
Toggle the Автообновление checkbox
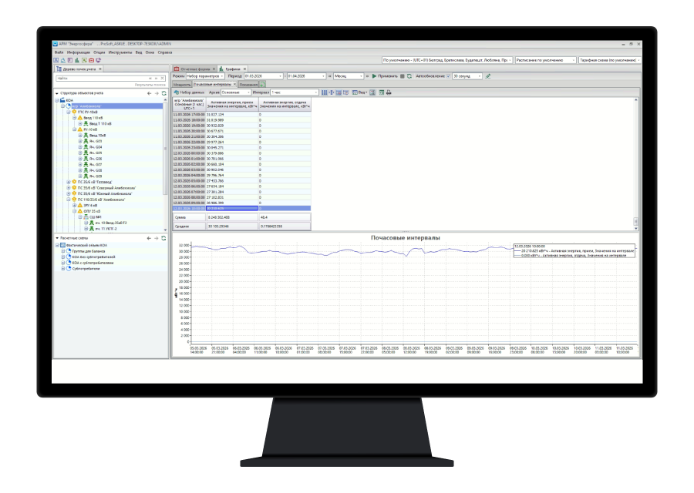tap(448, 76)
